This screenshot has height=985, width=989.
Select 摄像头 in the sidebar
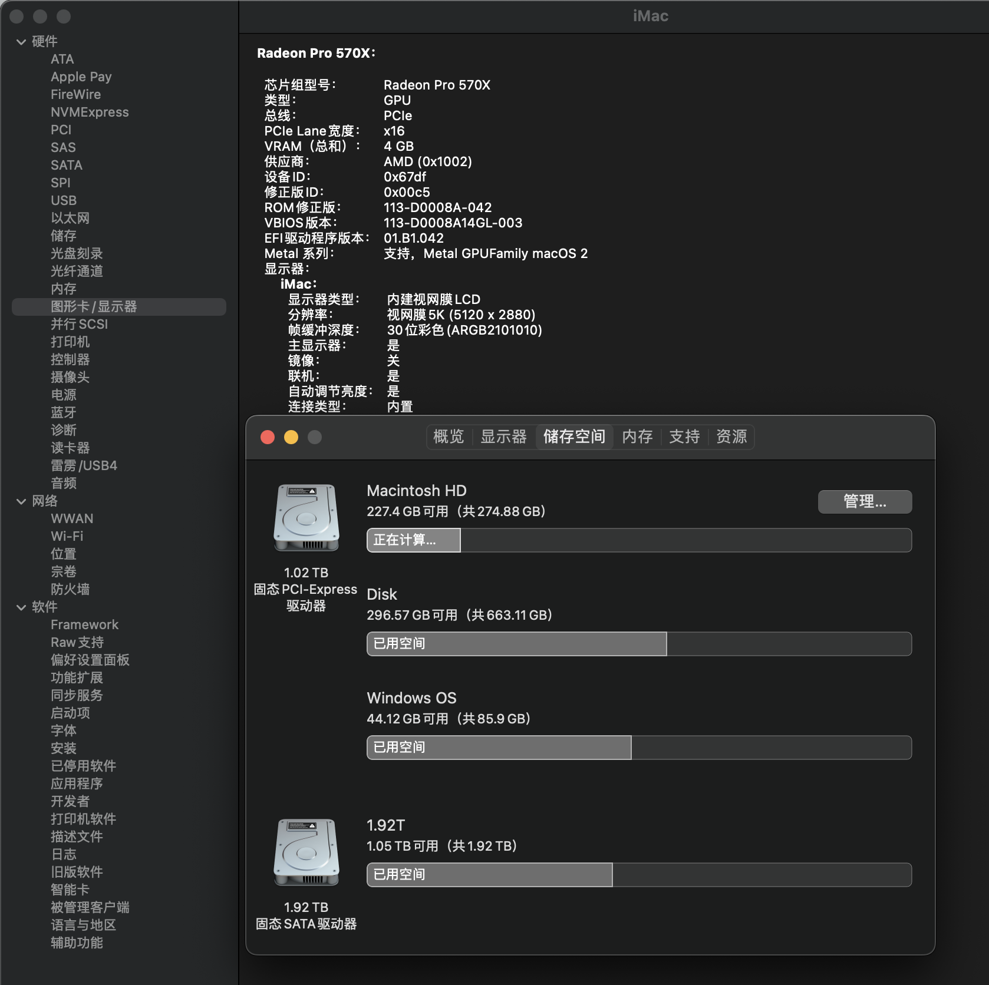pyautogui.click(x=70, y=378)
